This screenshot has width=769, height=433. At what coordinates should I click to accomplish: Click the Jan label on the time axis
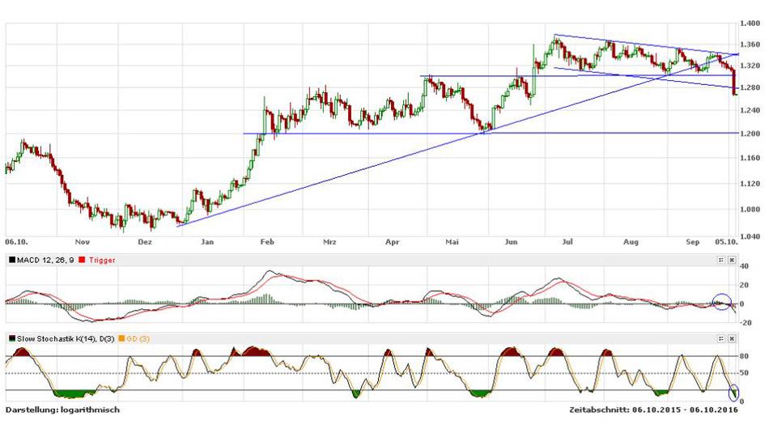point(207,241)
